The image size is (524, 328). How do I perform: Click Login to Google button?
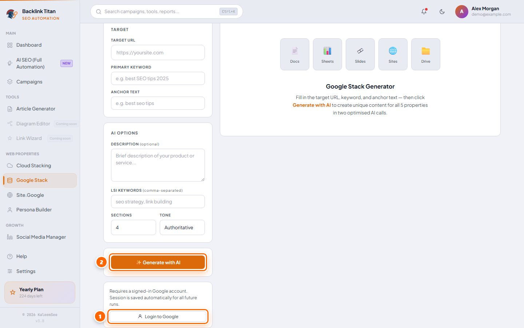coord(158,317)
